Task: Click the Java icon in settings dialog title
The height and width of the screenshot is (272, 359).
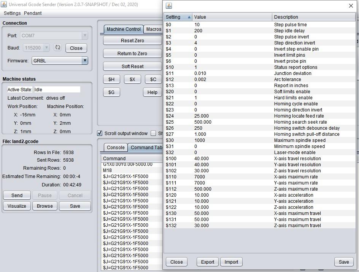Action: point(169,6)
